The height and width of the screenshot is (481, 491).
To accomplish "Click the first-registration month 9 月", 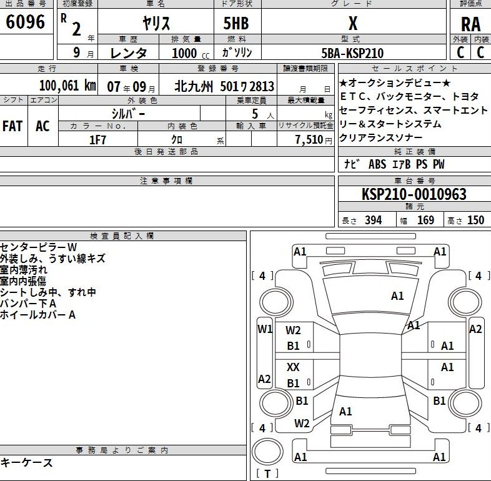I will (x=83, y=52).
